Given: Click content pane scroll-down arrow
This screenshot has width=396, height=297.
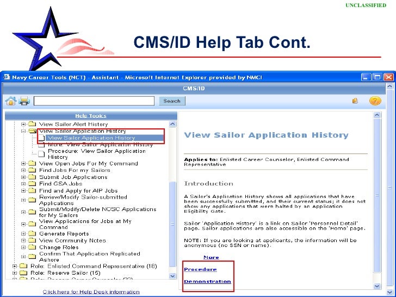Looking at the screenshot, I should click(x=377, y=286).
